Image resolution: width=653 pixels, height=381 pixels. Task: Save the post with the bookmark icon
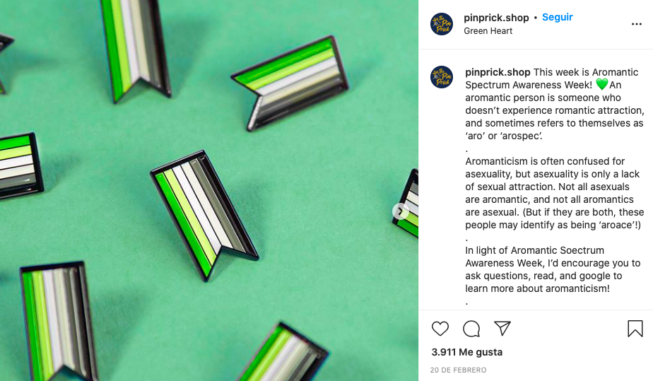tap(635, 329)
